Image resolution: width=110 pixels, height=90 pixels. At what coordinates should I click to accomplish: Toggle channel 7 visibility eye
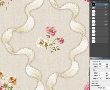91,28
